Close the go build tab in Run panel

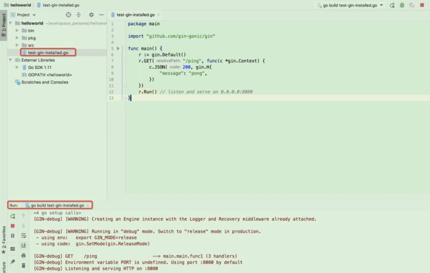tap(88, 205)
